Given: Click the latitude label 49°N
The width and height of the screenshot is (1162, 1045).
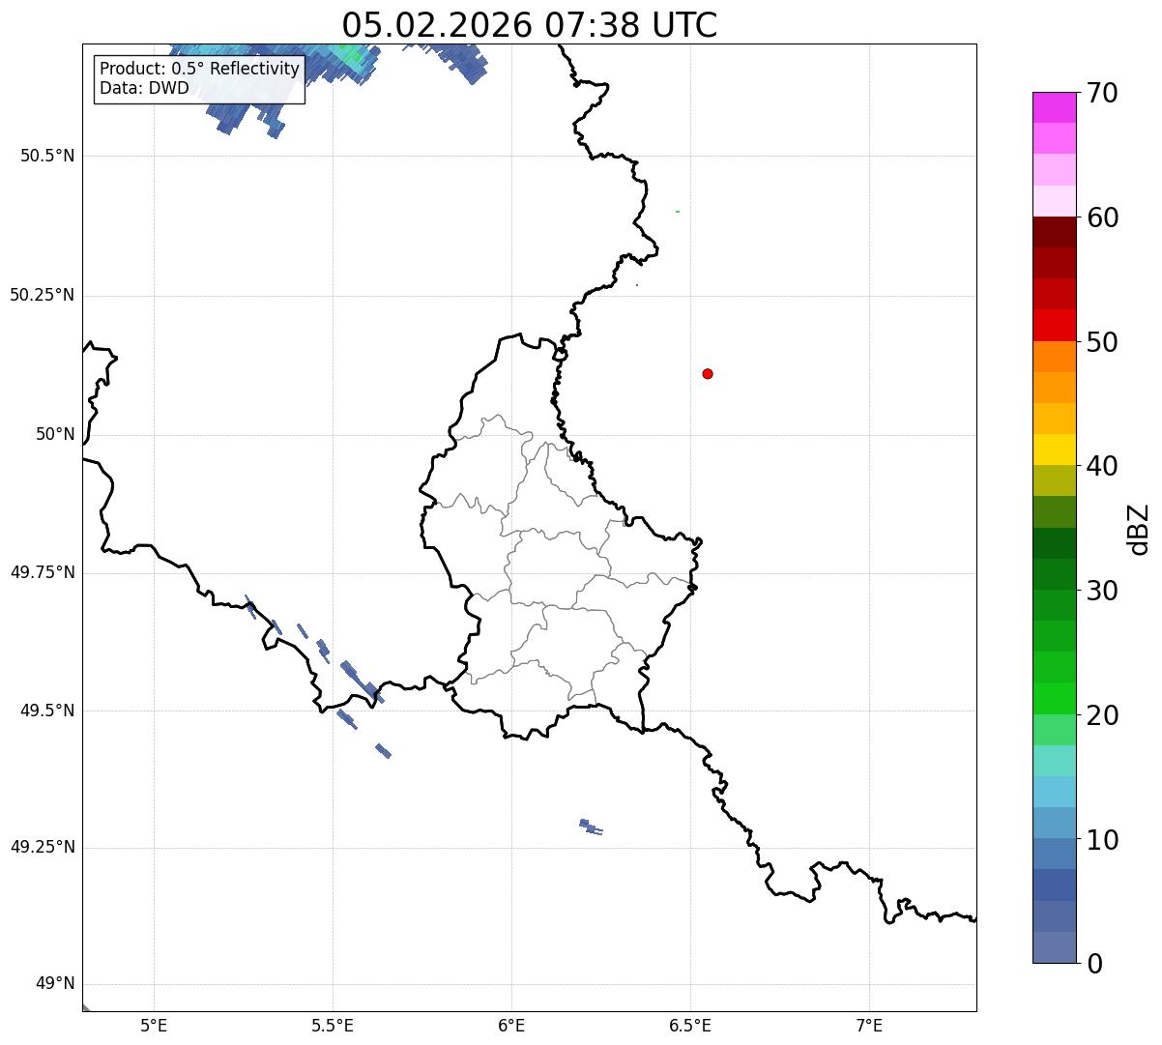Looking at the screenshot, I should (x=55, y=984).
